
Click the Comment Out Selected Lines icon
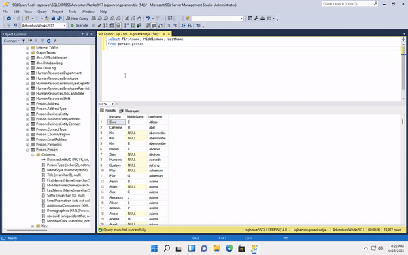coord(169,26)
